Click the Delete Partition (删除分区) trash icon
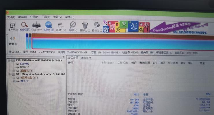The width and height of the screenshot is (214, 115). (x=85, y=27)
